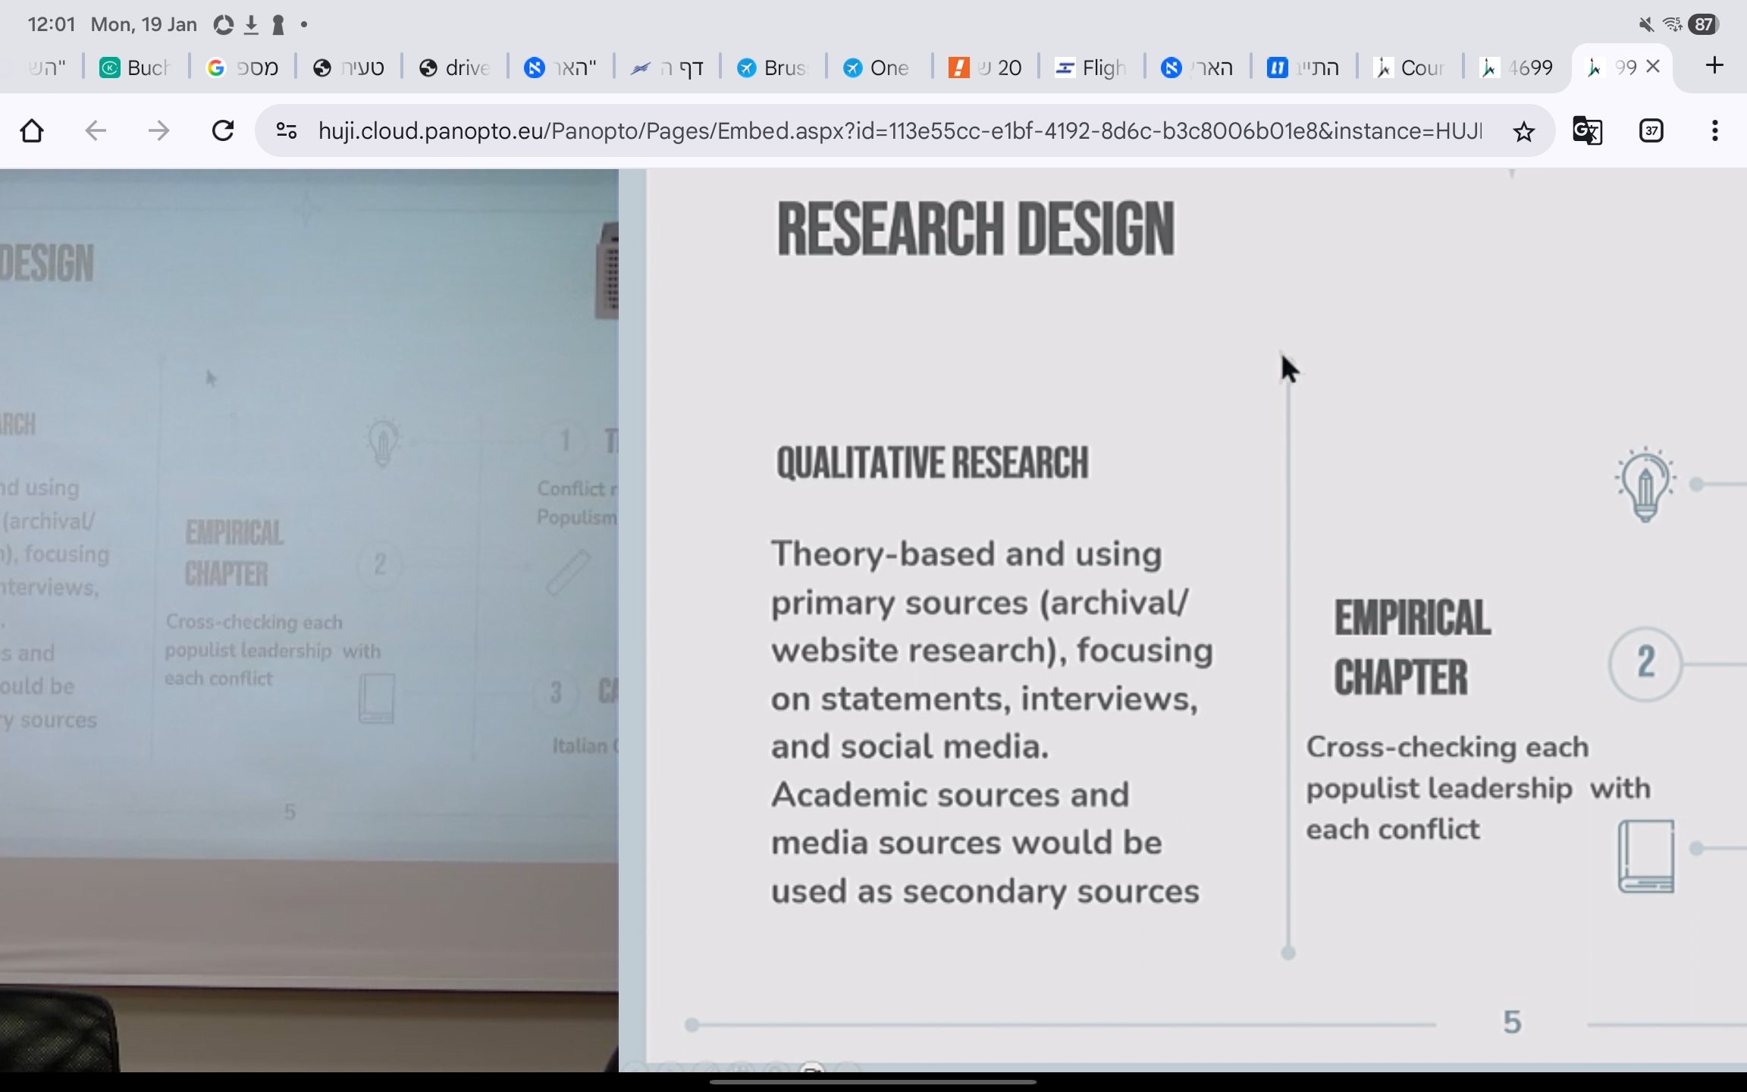Switch to the drive tab

pyautogui.click(x=455, y=68)
